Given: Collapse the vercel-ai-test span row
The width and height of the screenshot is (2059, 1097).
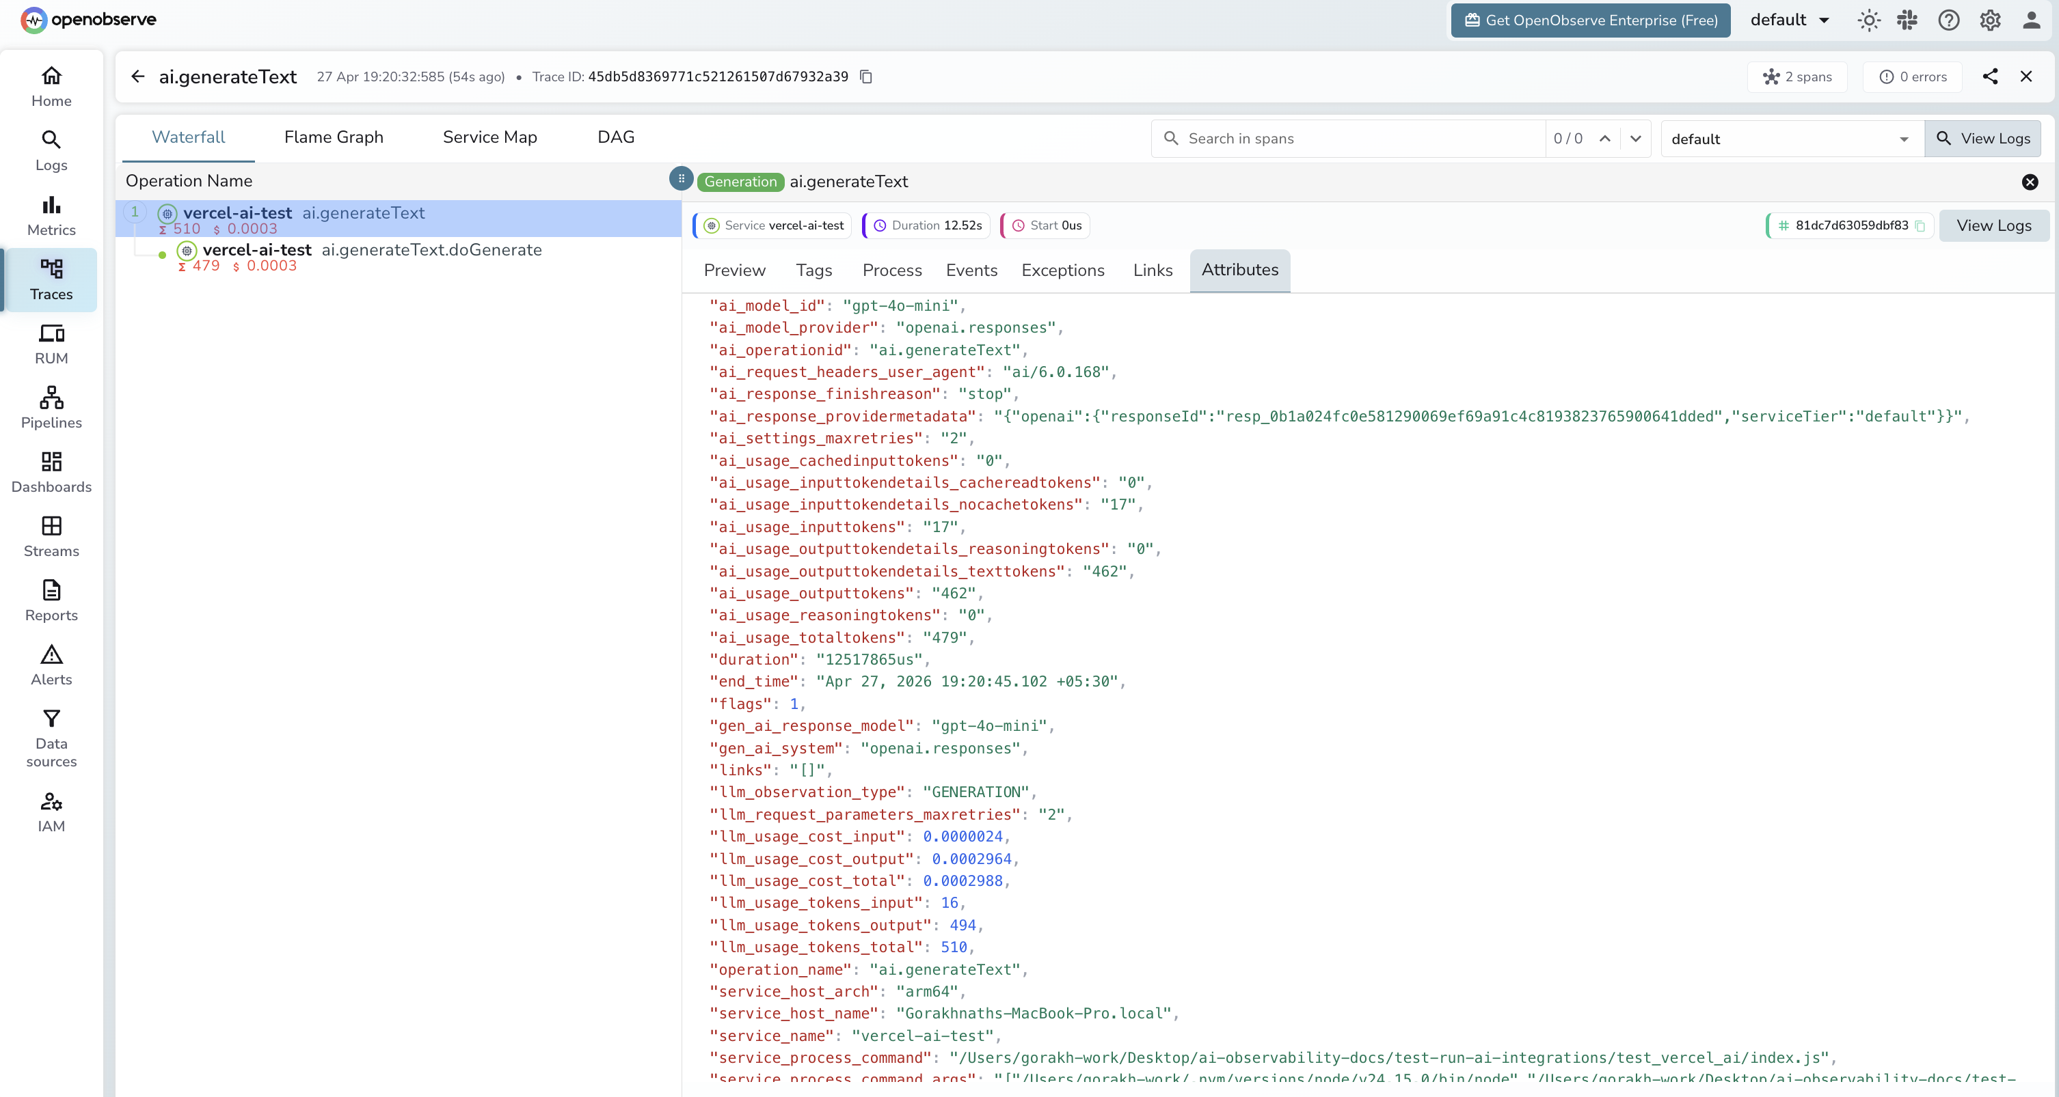Looking at the screenshot, I should click(134, 212).
